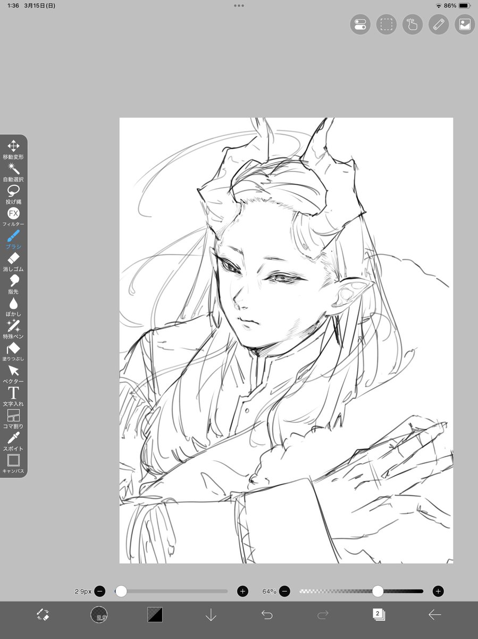Select the Eraser (消しゴム) tool
Screen dimensions: 478x639
13,262
